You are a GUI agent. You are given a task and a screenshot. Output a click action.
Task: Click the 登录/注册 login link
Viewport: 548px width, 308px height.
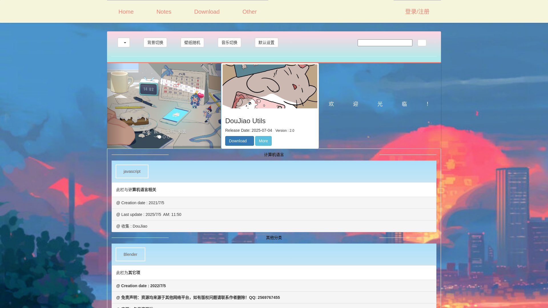[417, 12]
